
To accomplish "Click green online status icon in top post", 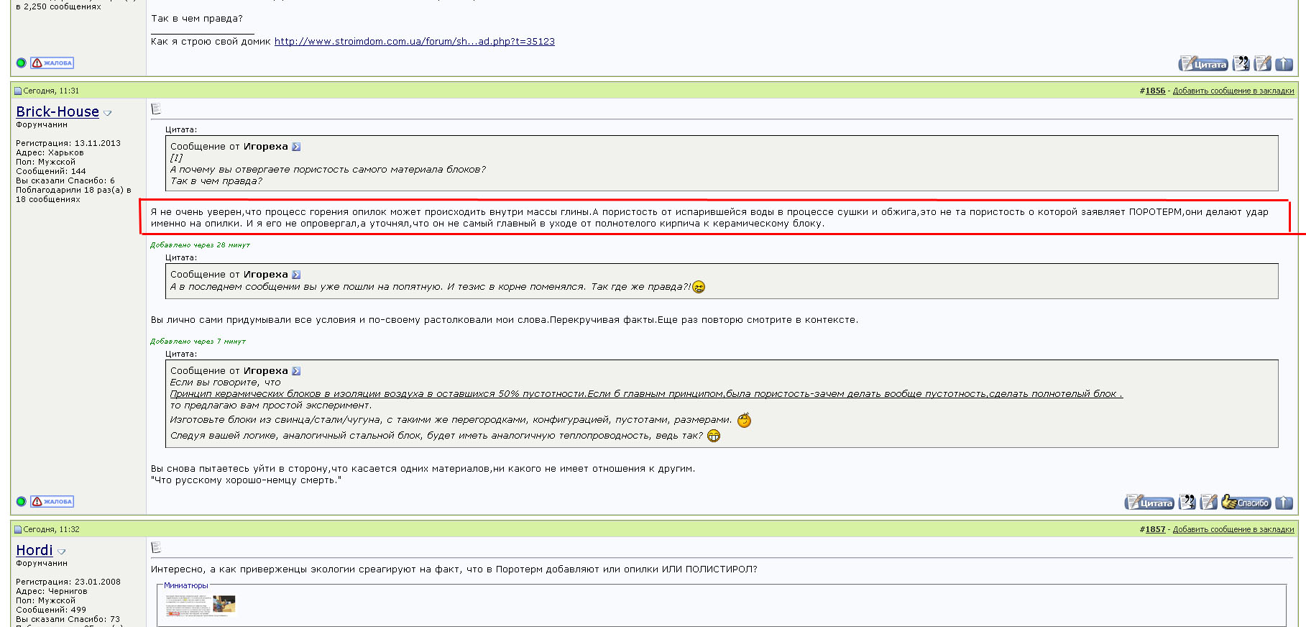I will (x=21, y=63).
